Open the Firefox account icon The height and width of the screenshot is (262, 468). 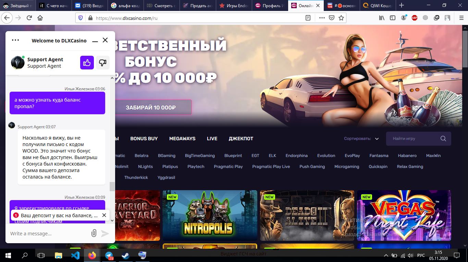(x=404, y=18)
